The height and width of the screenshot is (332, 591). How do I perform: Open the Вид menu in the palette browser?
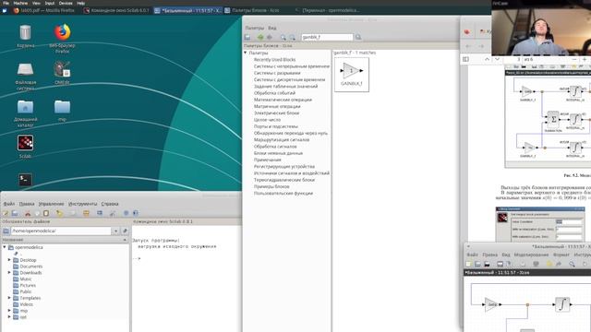tap(272, 28)
